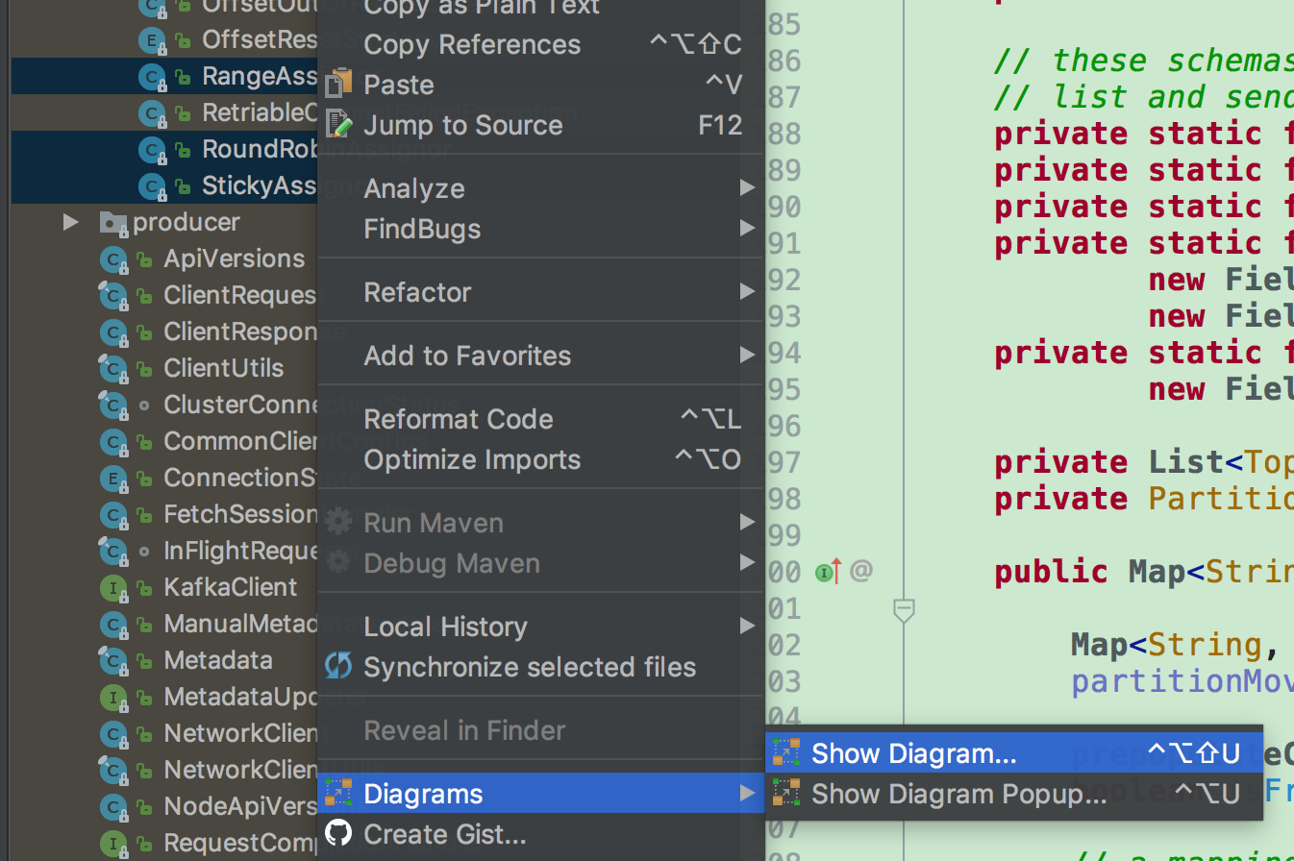Image resolution: width=1294 pixels, height=861 pixels.
Task: Click the Synchronize selected files refresh icon
Action: [x=338, y=667]
